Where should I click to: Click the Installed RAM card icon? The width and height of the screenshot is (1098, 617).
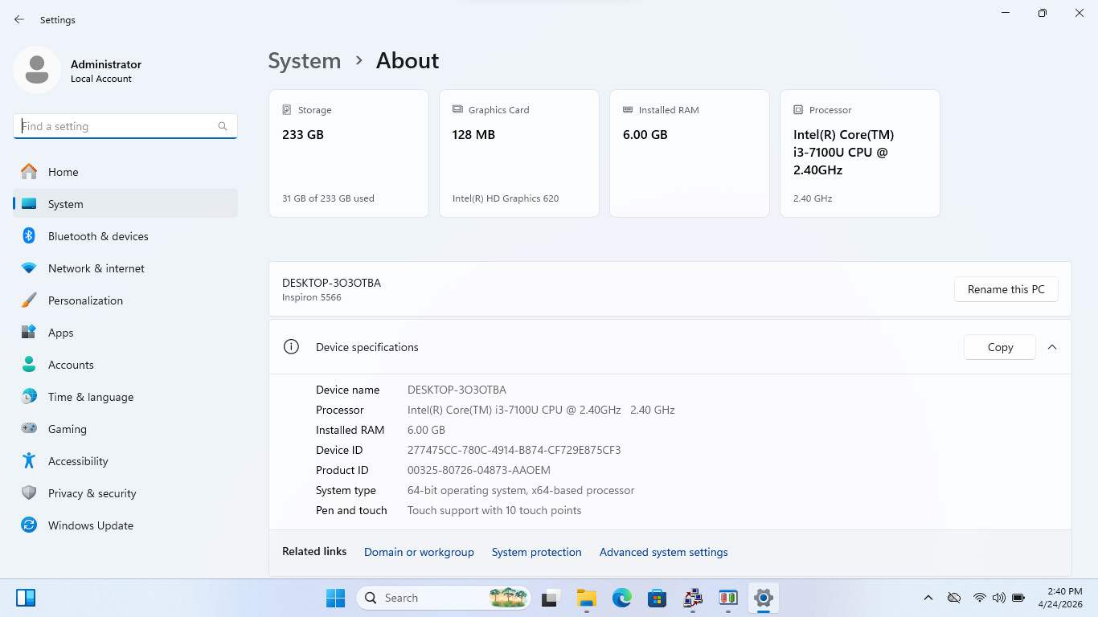coord(628,109)
